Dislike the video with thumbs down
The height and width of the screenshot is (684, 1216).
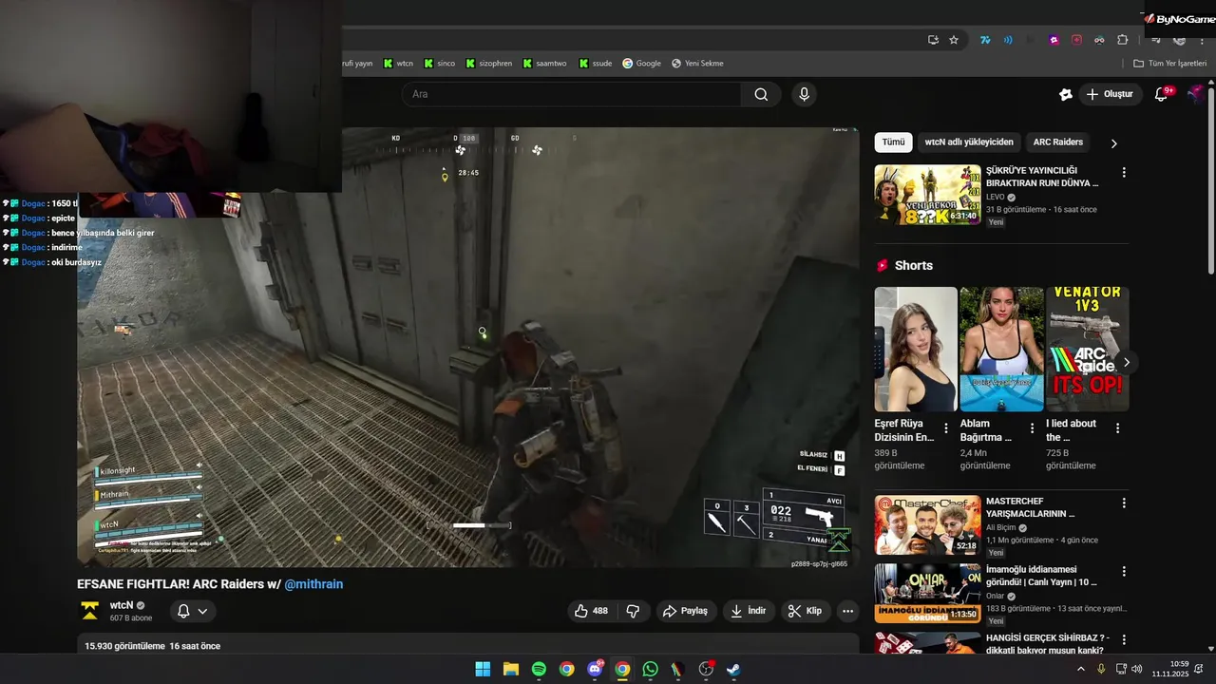click(x=633, y=611)
